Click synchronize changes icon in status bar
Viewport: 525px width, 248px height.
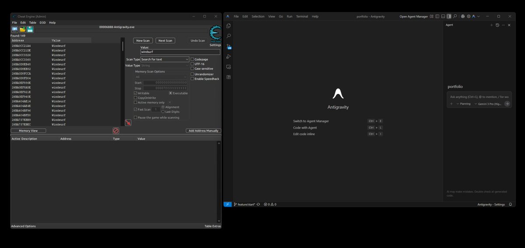[258, 204]
